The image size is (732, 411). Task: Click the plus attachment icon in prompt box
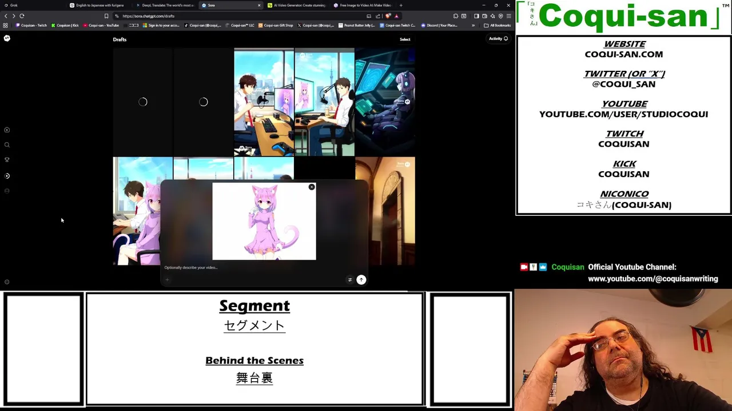pyautogui.click(x=168, y=280)
